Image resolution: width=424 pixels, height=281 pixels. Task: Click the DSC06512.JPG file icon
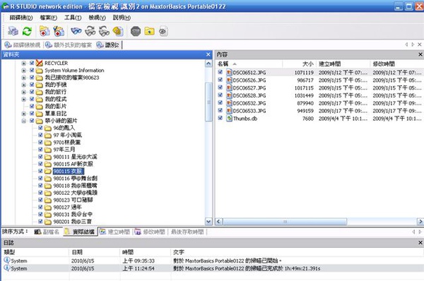(x=229, y=73)
